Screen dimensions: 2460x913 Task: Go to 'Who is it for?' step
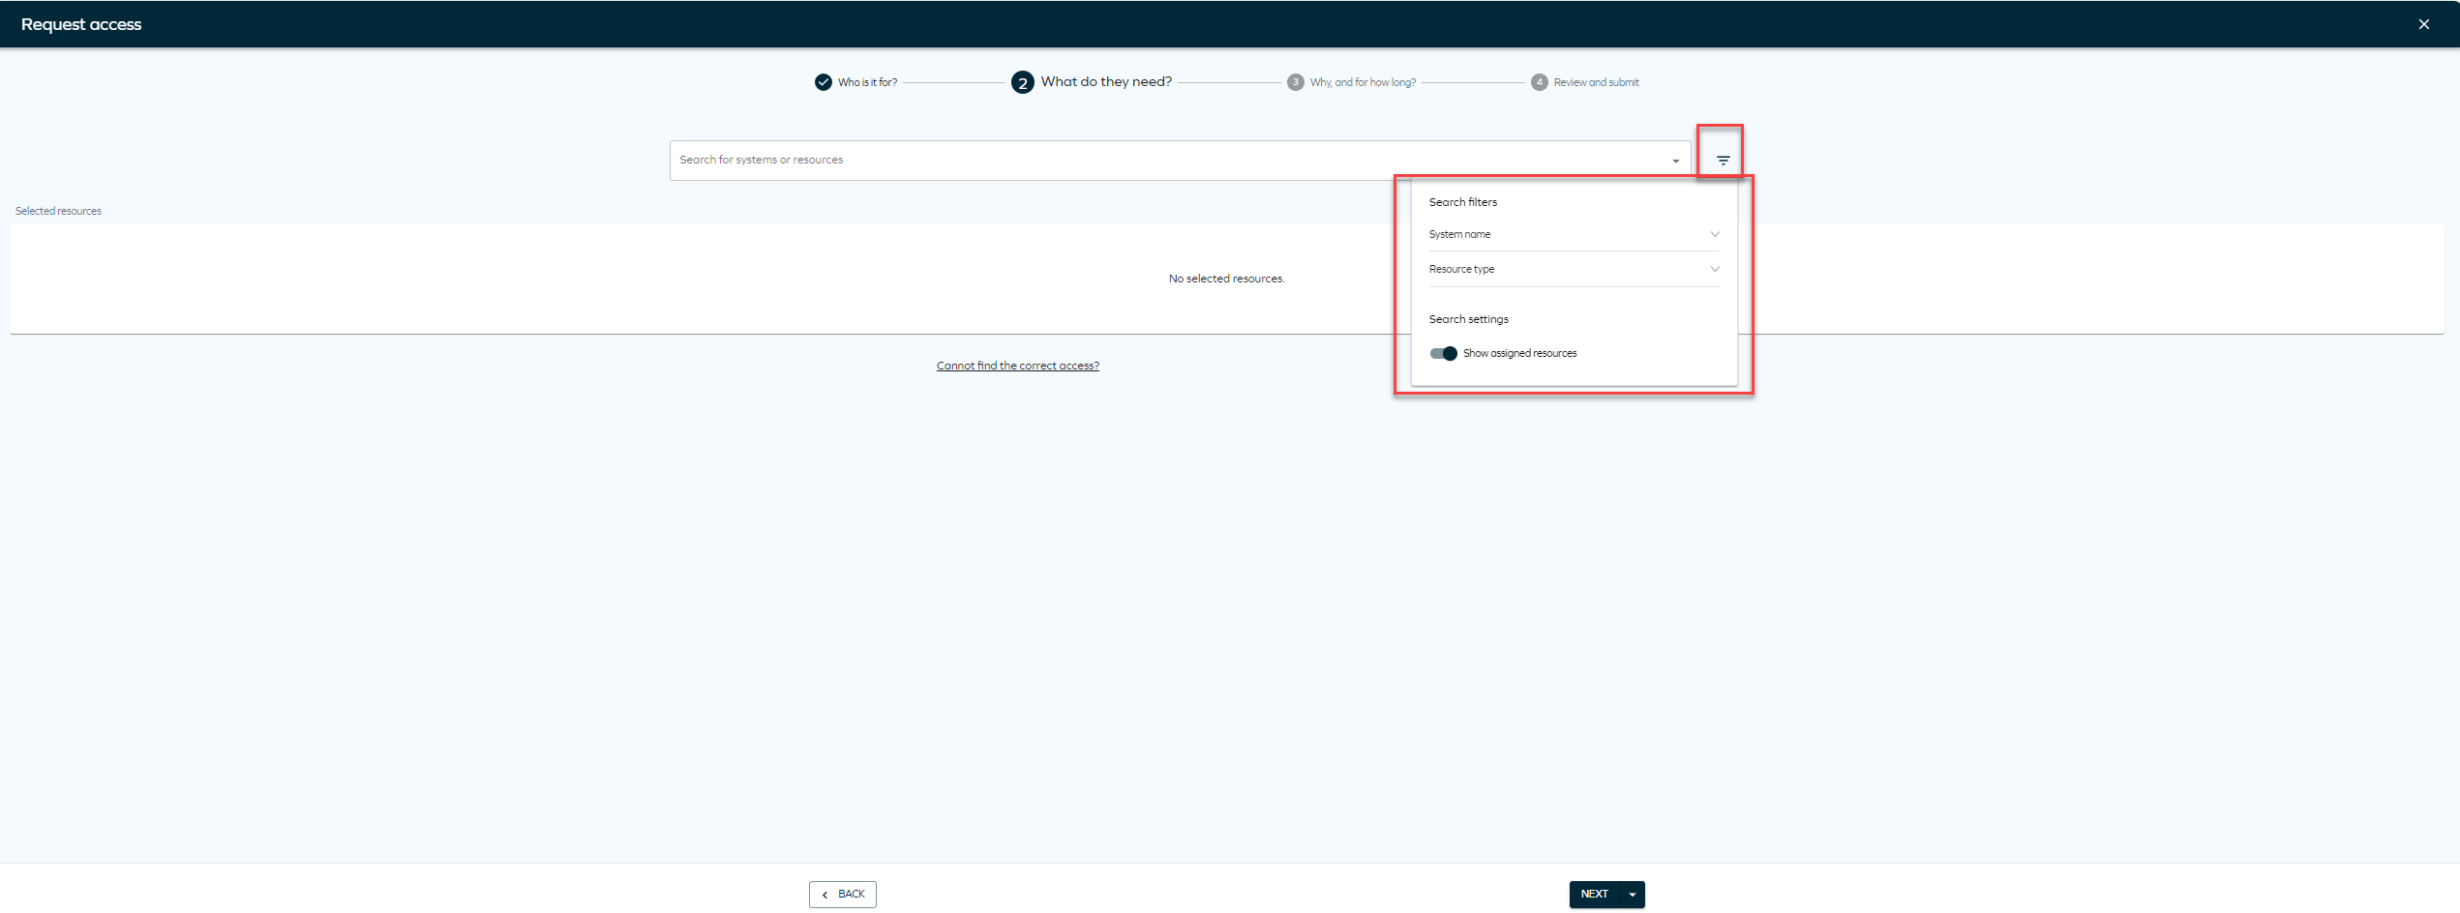click(x=867, y=82)
